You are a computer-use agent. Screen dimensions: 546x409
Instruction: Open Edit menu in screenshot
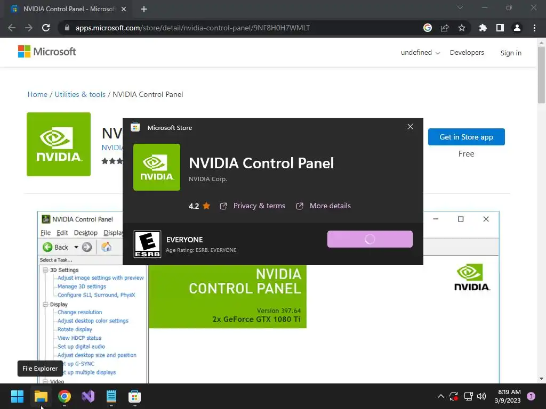pyautogui.click(x=62, y=233)
